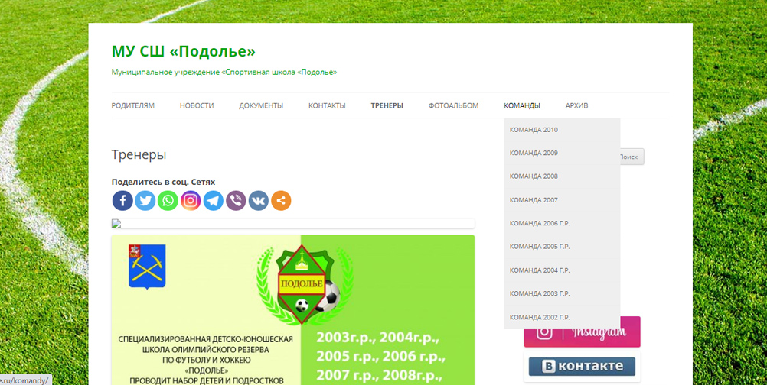Share through the WhatsApp icon
Screen dimensions: 767x385
click(168, 201)
